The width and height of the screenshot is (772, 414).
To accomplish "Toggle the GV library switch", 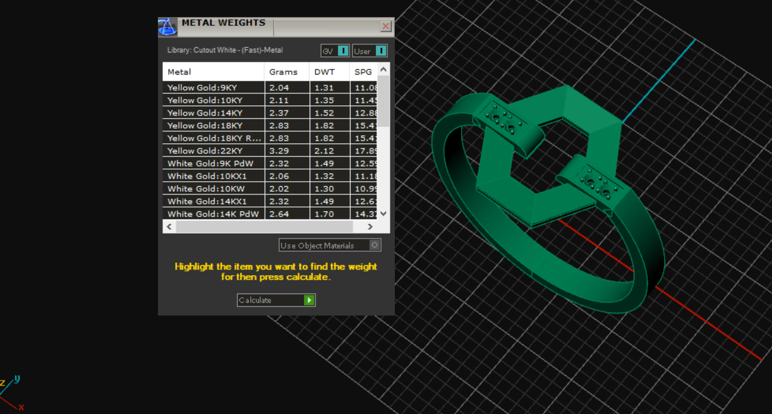I will click(x=342, y=51).
